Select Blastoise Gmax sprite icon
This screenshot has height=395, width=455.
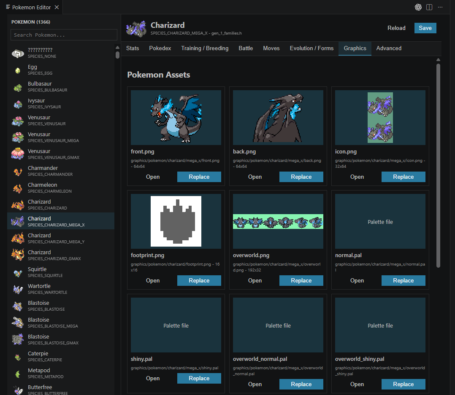point(18,339)
